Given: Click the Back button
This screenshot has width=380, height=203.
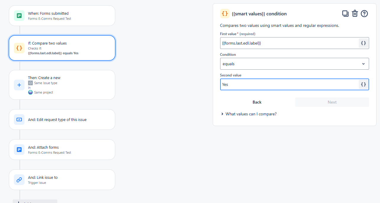Looking at the screenshot, I should coord(257,102).
